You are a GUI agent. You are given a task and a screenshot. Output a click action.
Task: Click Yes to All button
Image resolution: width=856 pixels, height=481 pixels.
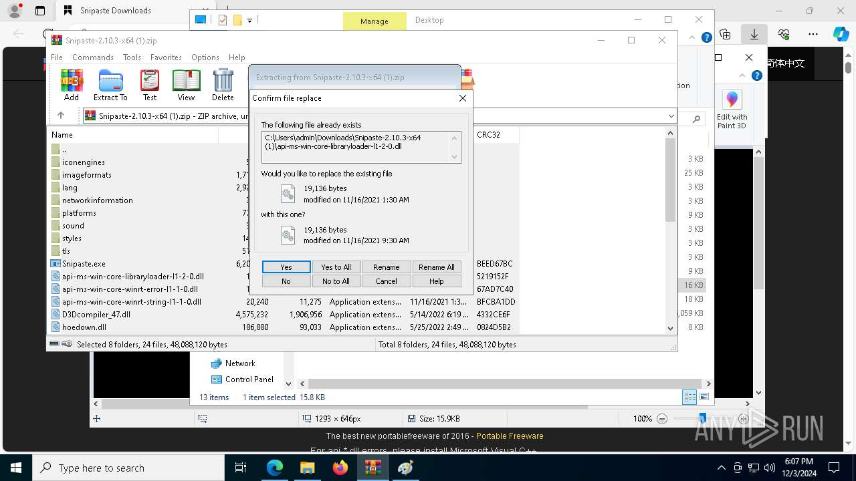coord(336,267)
